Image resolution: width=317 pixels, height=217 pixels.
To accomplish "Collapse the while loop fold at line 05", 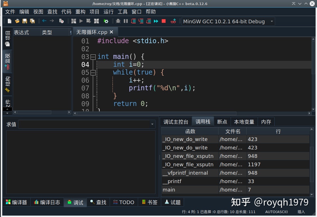I will point(93,73).
